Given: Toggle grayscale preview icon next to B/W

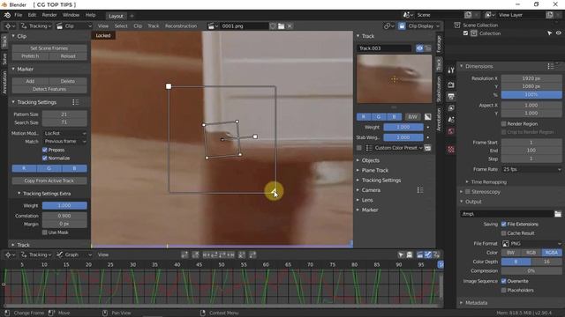Looking at the screenshot, I should coord(427,117).
